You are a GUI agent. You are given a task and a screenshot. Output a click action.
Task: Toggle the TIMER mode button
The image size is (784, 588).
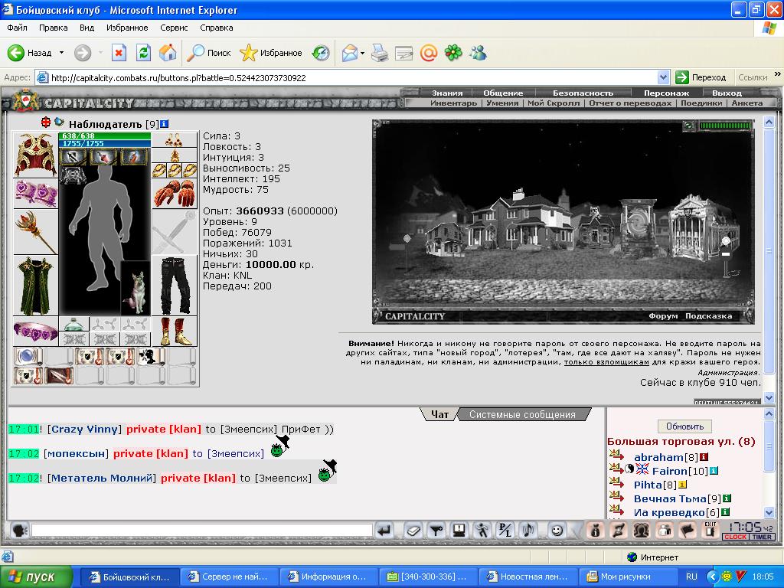tap(762, 537)
